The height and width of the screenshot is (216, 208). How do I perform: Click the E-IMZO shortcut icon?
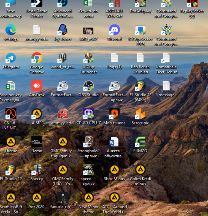point(140,142)
